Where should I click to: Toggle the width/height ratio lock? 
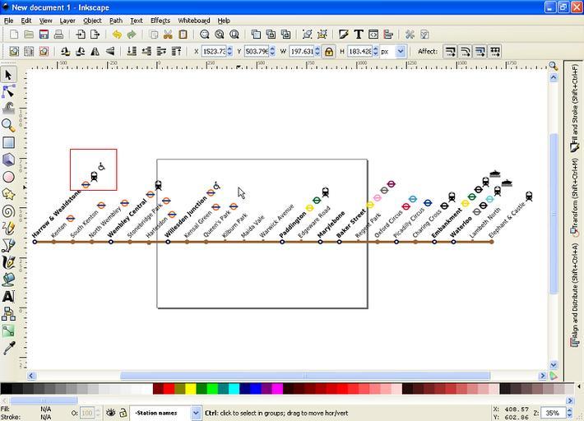329,51
